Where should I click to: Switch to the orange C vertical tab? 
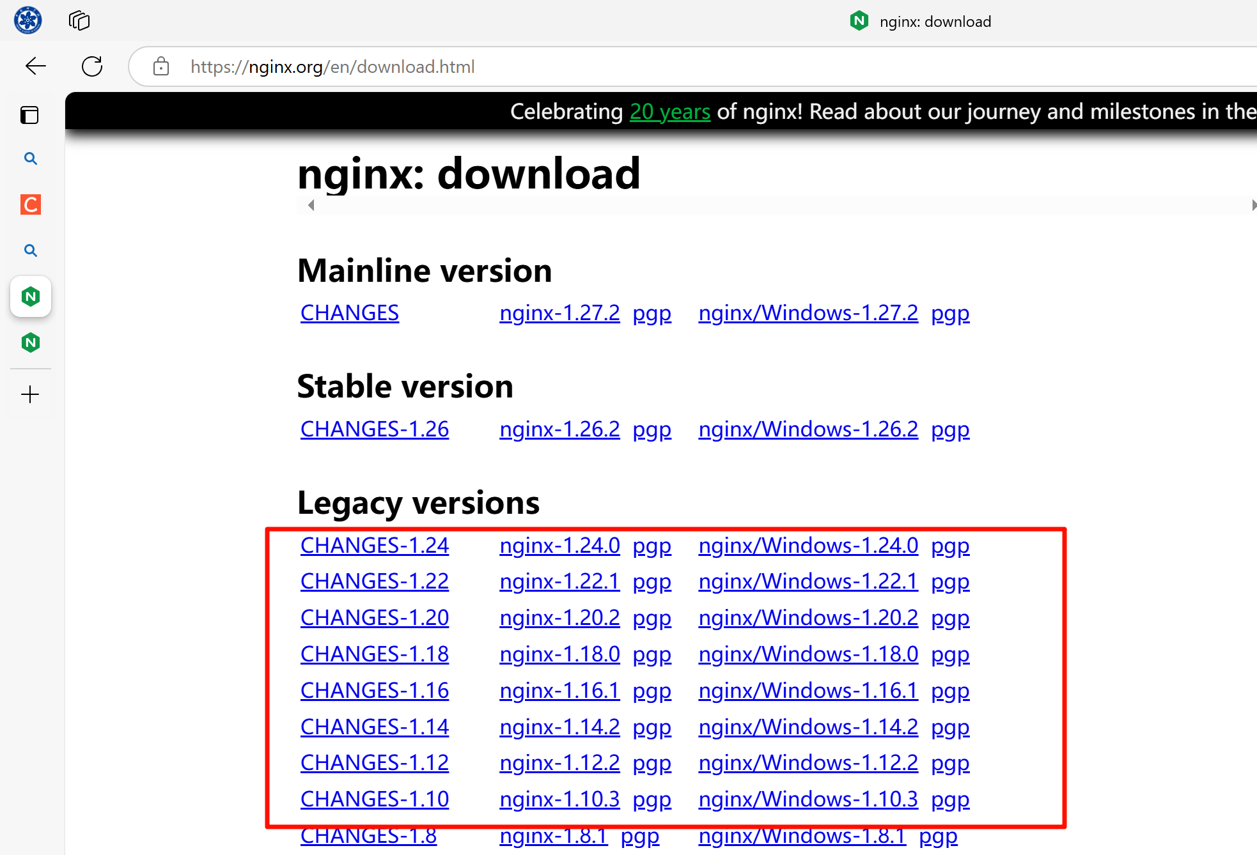pyautogui.click(x=30, y=204)
